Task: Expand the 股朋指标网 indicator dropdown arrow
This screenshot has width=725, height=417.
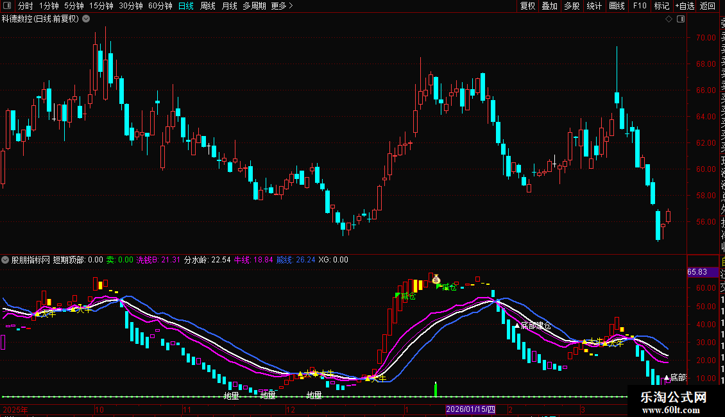Action: [5, 260]
